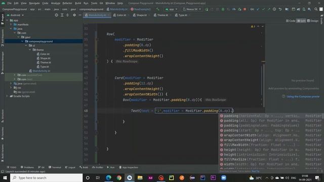Collapse the composeplayground package node
Image resolution: width=324 pixels, height=182 pixels.
(22, 41)
